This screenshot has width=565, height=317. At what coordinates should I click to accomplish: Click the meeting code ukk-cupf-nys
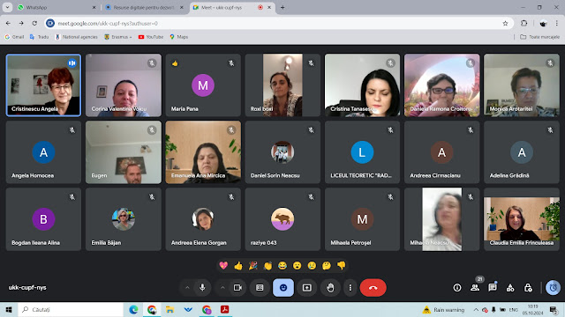27,288
